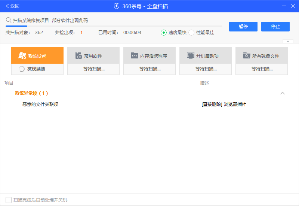
Task: Enable 扫描完成后自动处理并关机 checkbox
Action: pyautogui.click(x=9, y=200)
